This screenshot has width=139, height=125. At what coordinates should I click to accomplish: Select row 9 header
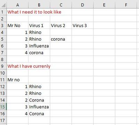click(x=3, y=66)
